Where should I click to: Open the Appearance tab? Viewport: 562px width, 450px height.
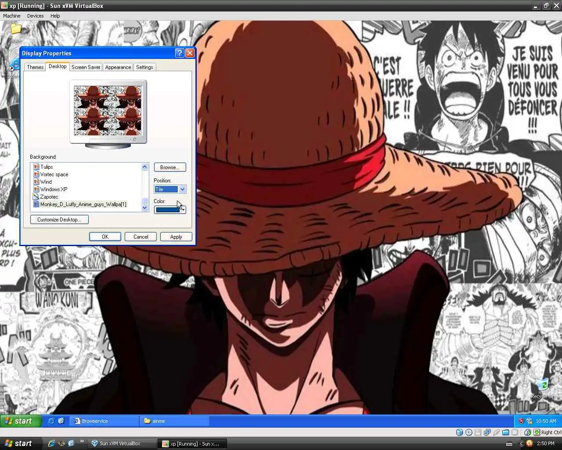pyautogui.click(x=118, y=67)
